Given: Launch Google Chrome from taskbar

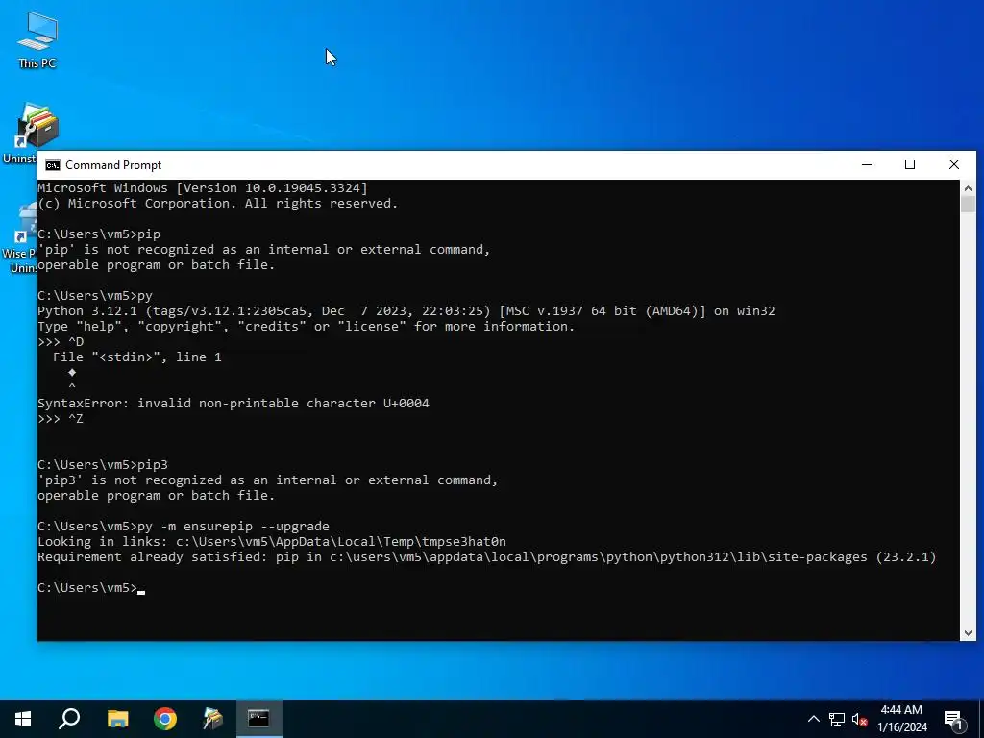Looking at the screenshot, I should 165,719.
